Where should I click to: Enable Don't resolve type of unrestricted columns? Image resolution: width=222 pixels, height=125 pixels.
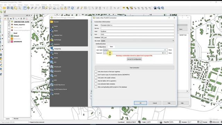[96, 75]
